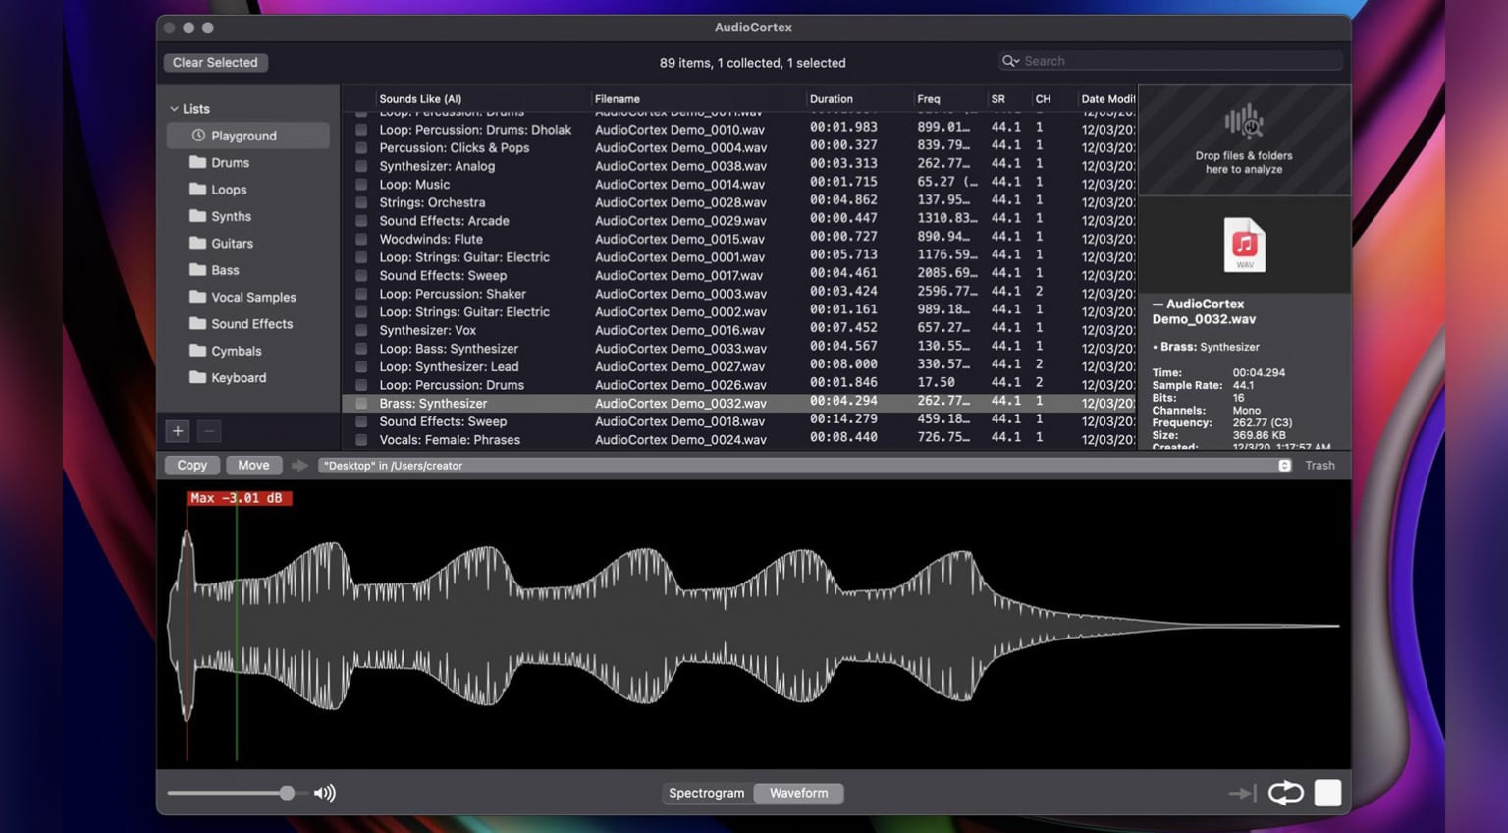This screenshot has width=1508, height=833.
Task: Click inside the Search field
Action: (x=1170, y=61)
